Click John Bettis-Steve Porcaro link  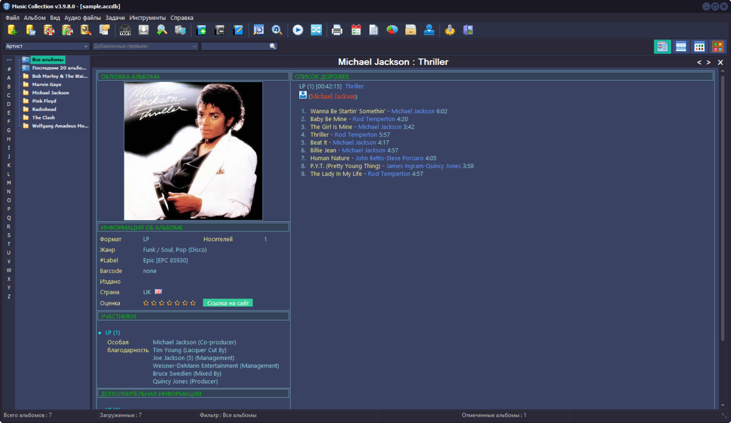pyautogui.click(x=389, y=158)
